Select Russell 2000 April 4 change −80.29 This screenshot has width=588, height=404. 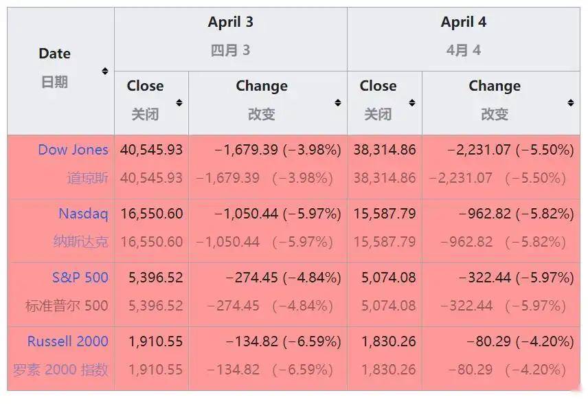point(488,341)
